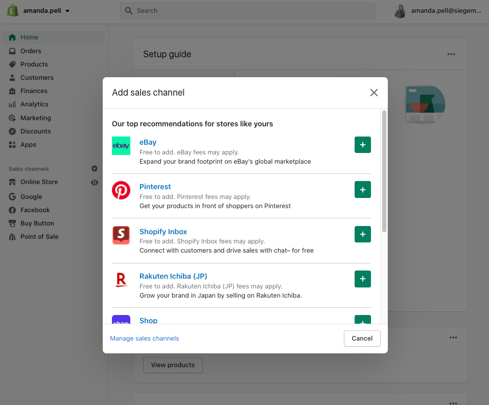
Task: Click the Orders inbox icon
Action: pos(12,51)
